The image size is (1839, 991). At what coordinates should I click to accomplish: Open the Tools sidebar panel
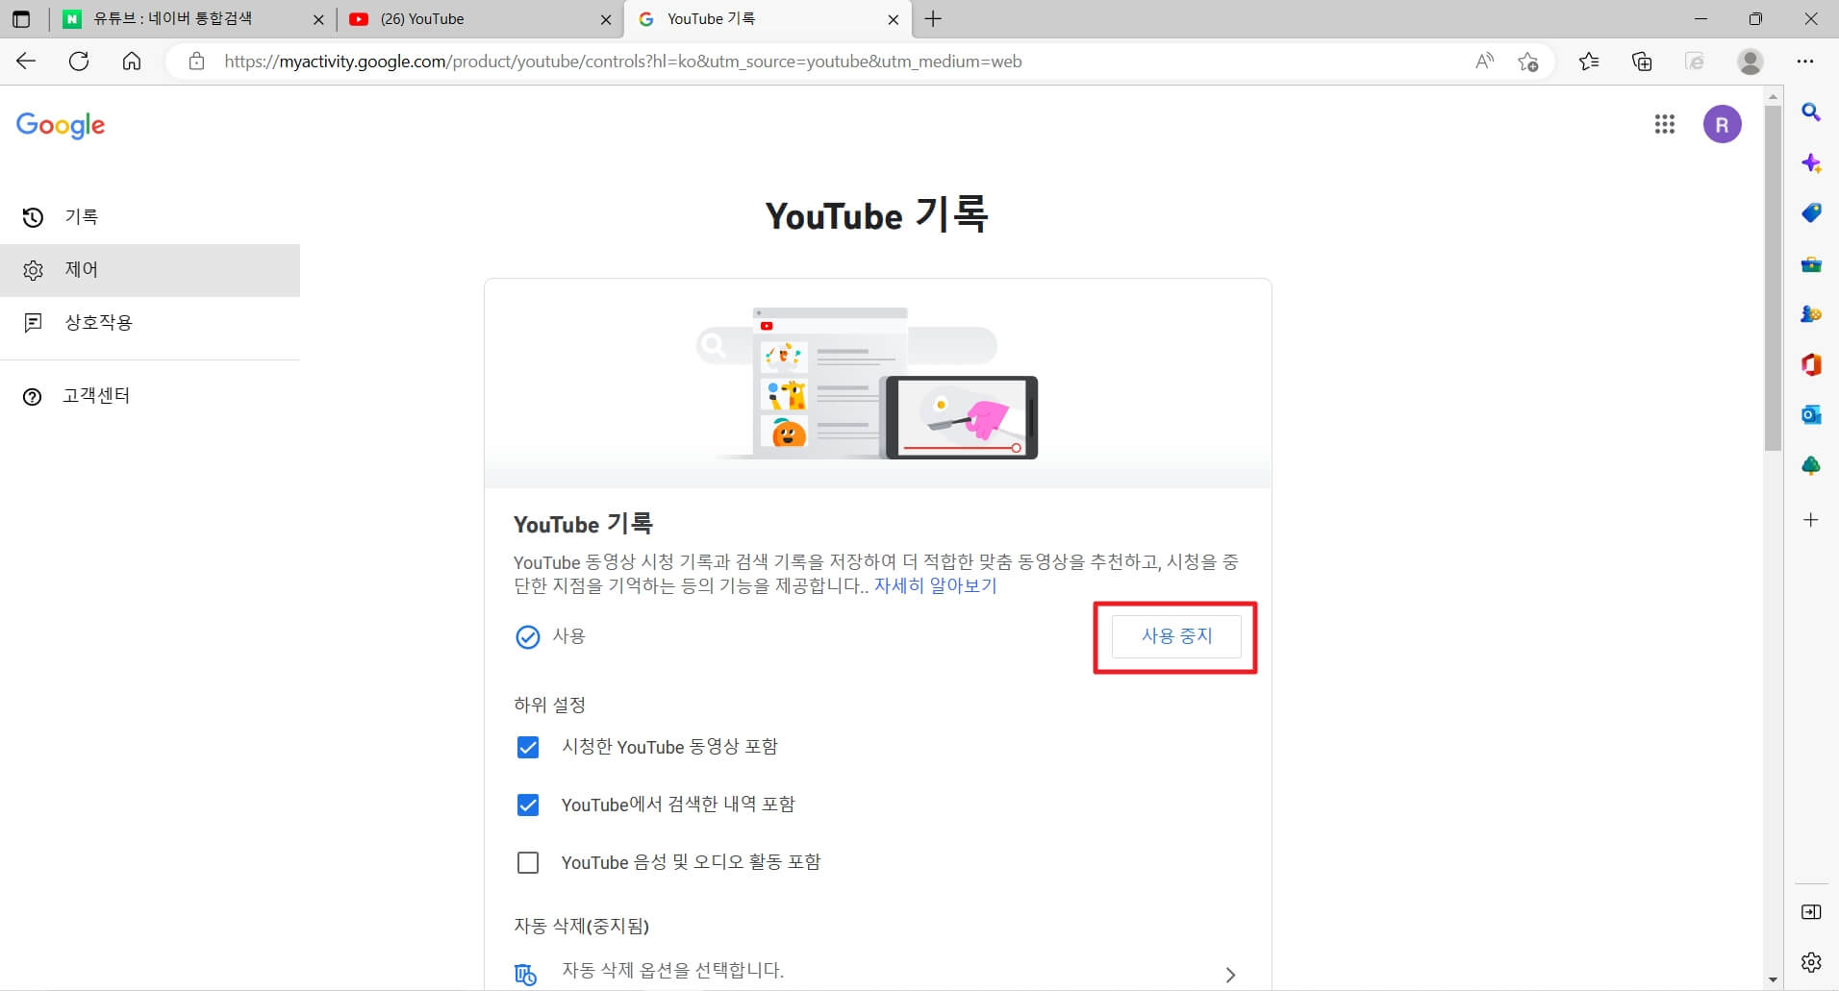(1812, 264)
